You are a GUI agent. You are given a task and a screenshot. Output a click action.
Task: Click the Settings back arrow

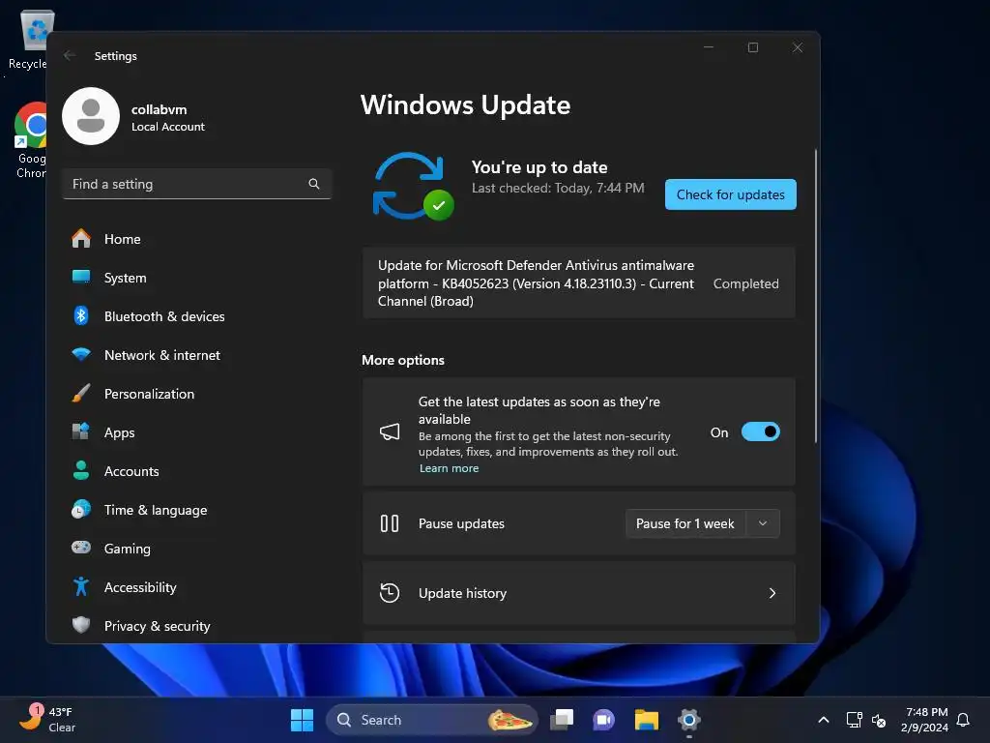(70, 55)
